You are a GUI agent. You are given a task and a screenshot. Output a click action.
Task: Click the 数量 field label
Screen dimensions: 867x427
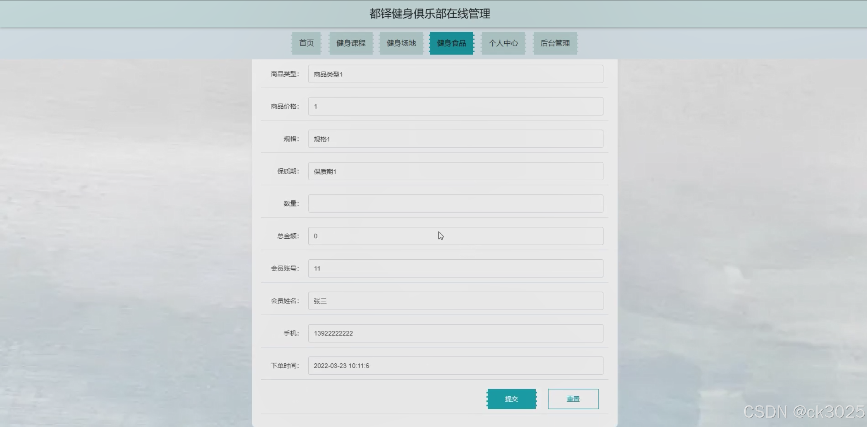click(x=291, y=204)
